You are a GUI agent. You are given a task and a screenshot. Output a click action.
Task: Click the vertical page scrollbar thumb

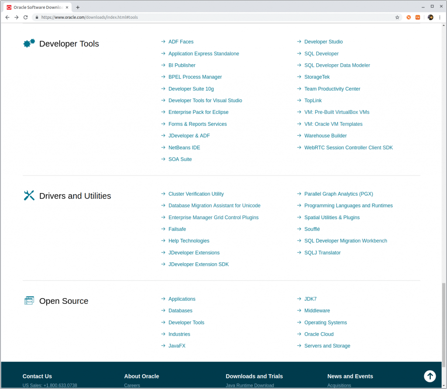[444, 325]
